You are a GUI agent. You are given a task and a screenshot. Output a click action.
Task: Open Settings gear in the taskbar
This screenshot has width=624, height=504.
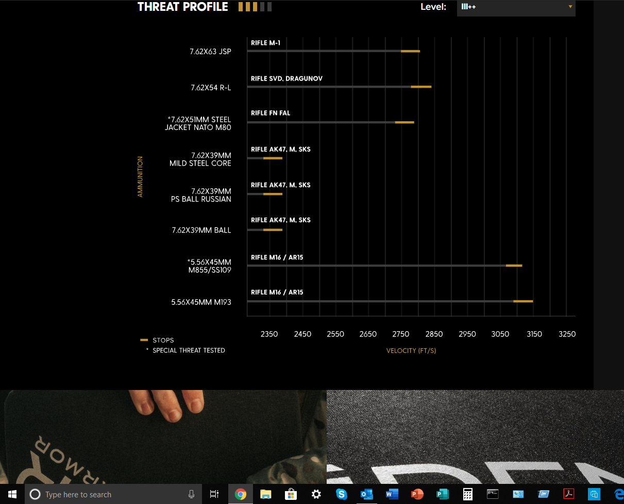click(316, 494)
